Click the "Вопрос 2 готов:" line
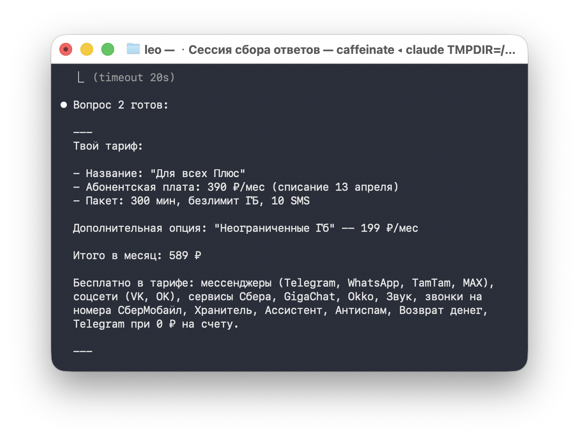The height and width of the screenshot is (439, 579). pos(121,105)
